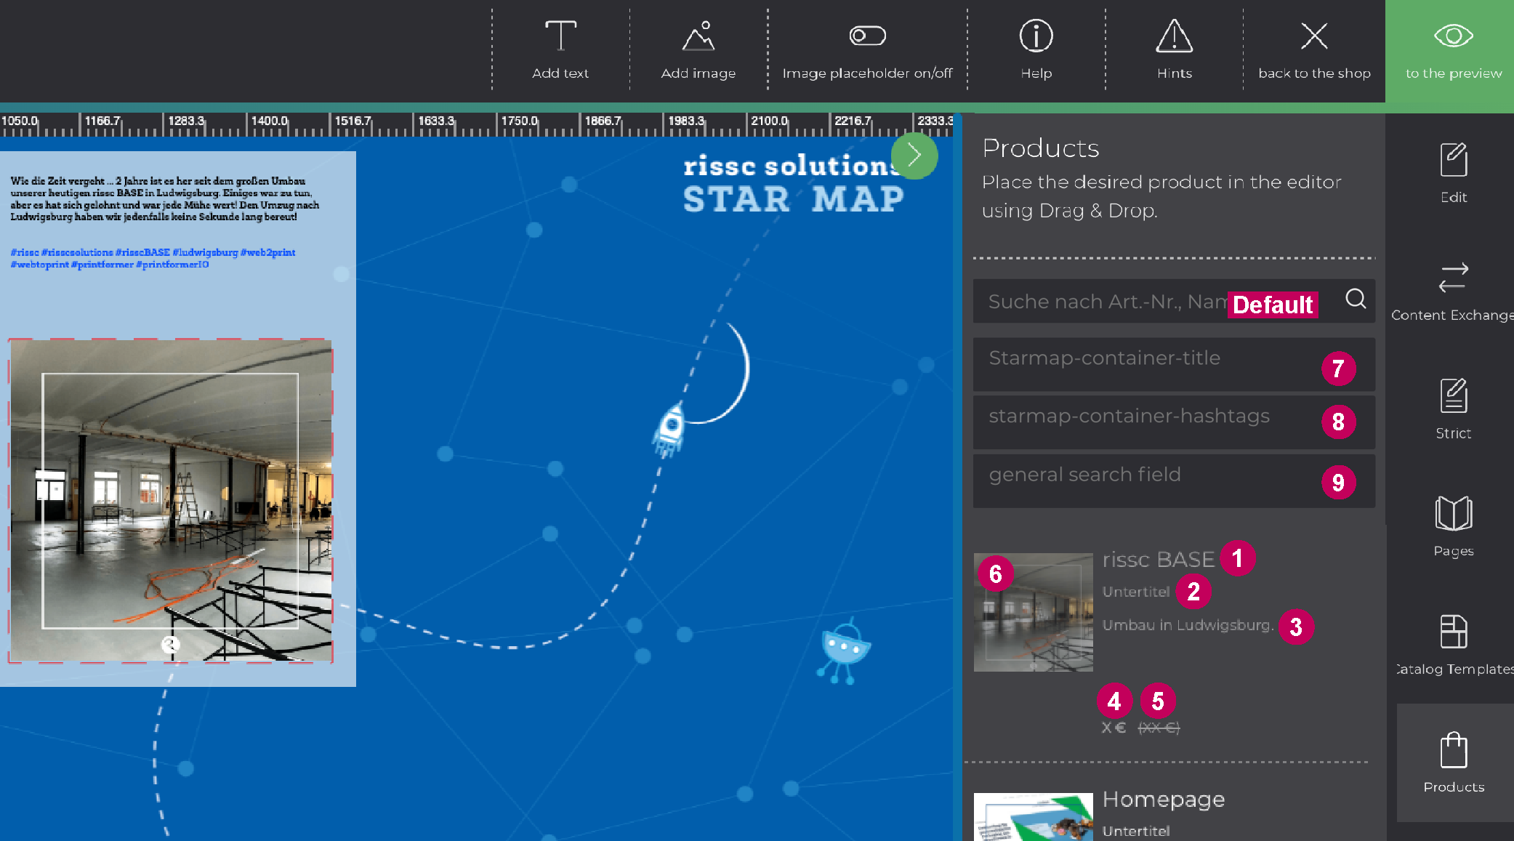Screen dimensions: 1514x841
Task: Open the starmap-container-hashtags field
Action: [x=1148, y=422]
